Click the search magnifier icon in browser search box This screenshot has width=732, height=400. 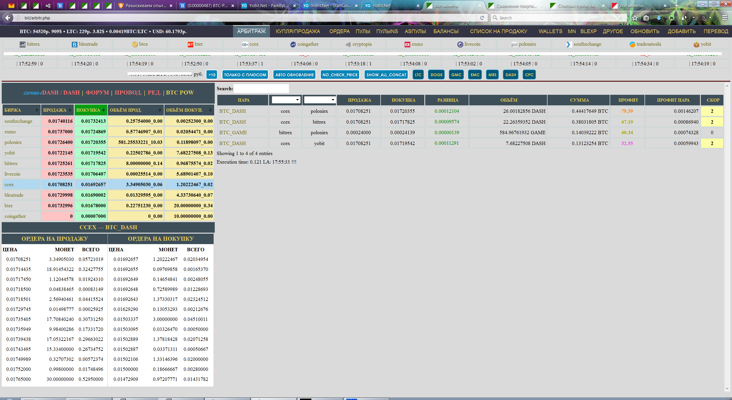coord(495,18)
